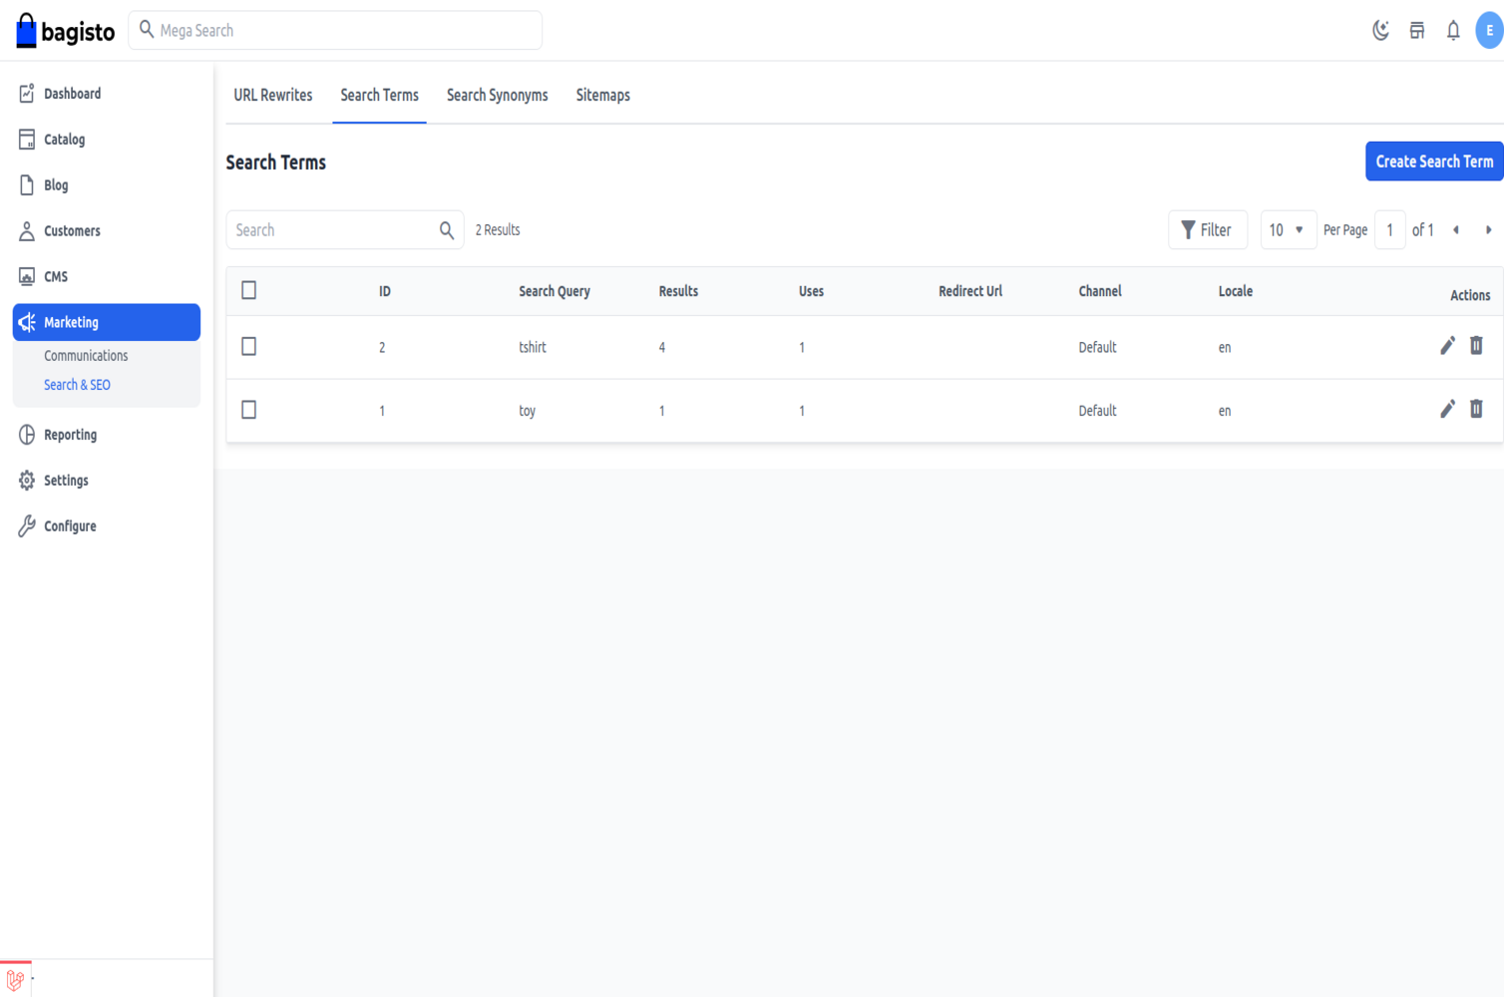Open the Filter panel
1504x997 pixels.
1207,230
